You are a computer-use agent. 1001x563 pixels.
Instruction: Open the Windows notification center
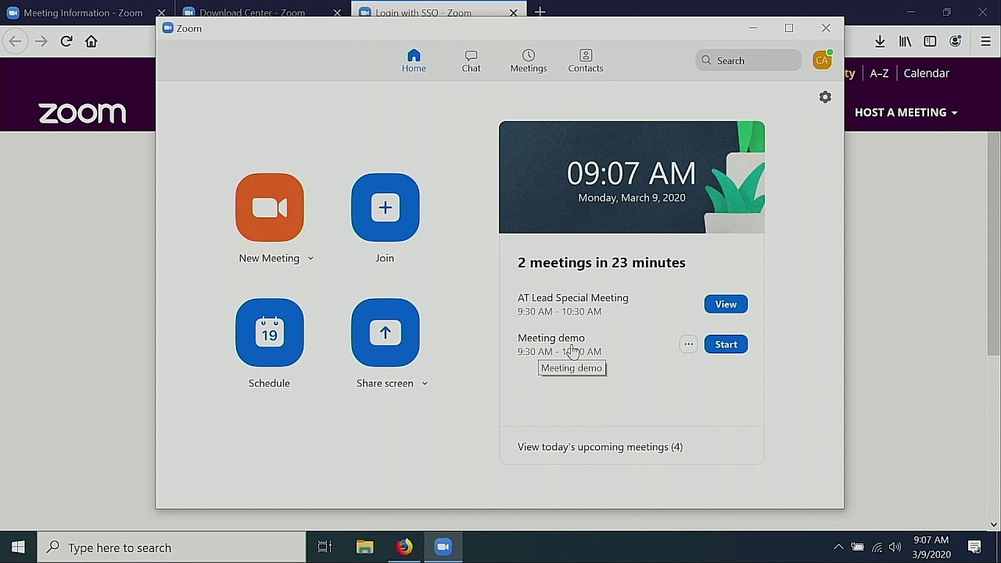tap(974, 547)
